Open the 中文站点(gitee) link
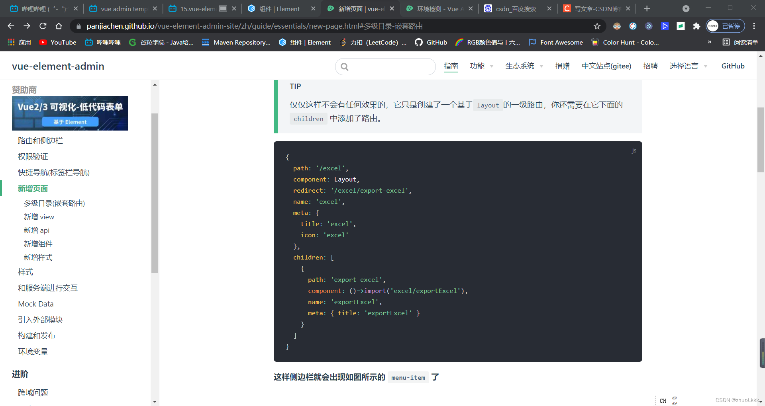The image size is (765, 406). 606,66
